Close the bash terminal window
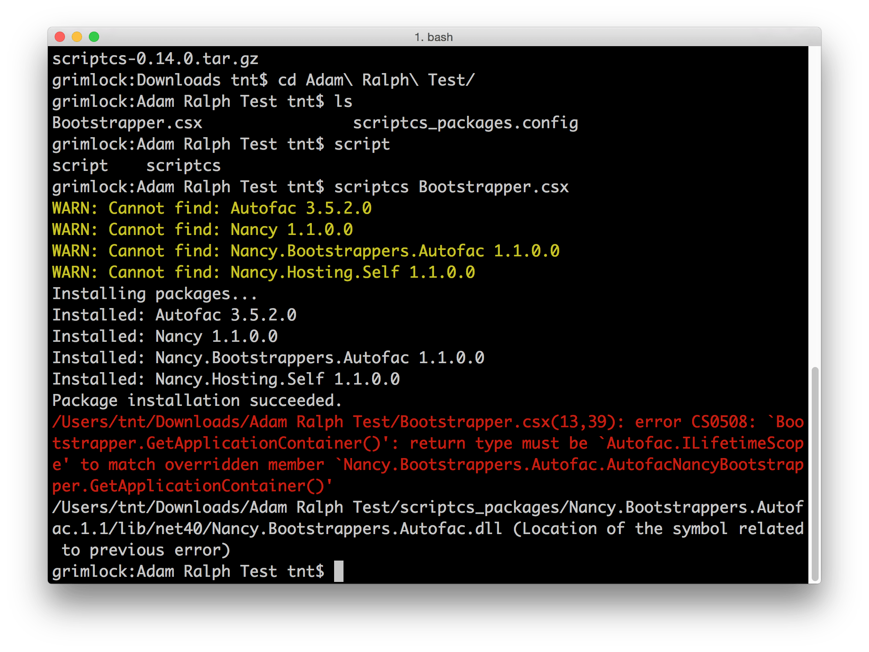The height and width of the screenshot is (652, 869). tap(60, 37)
